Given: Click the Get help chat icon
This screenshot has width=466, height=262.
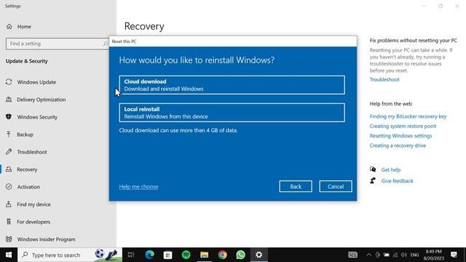Looking at the screenshot, I should click(x=373, y=170).
